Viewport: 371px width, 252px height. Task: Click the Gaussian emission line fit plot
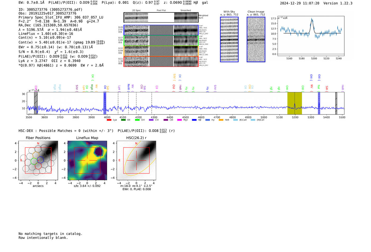point(311,36)
